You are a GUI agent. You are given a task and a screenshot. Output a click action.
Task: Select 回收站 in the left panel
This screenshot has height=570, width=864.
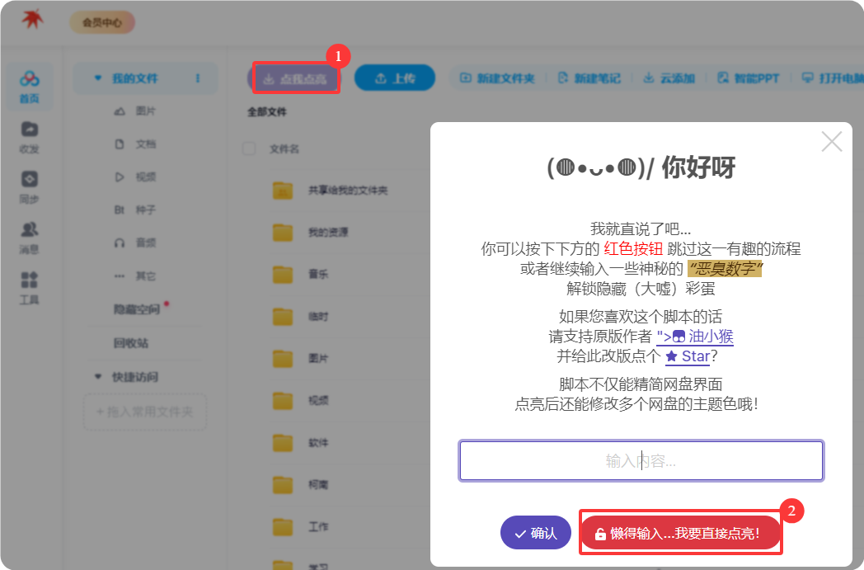pyautogui.click(x=130, y=343)
